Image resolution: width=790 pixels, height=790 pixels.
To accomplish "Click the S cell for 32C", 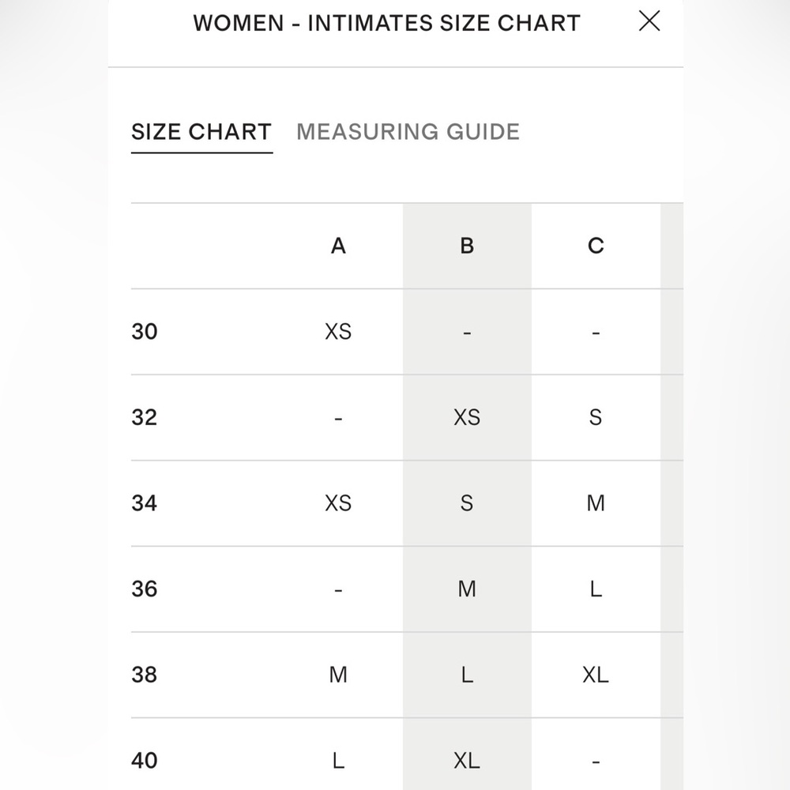I will (x=596, y=417).
